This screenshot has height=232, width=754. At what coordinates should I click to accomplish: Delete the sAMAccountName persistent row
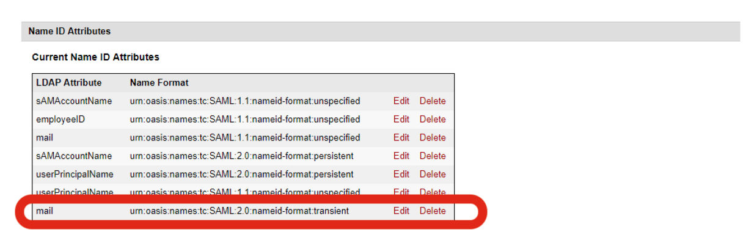click(433, 156)
